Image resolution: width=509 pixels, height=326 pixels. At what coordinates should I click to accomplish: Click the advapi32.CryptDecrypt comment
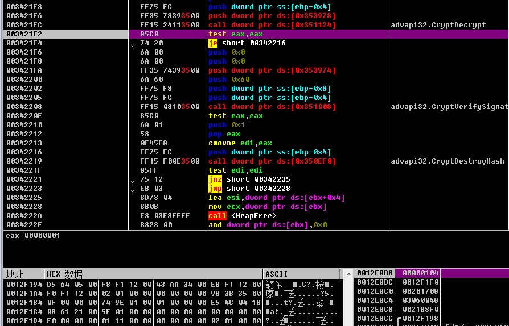[438, 25]
